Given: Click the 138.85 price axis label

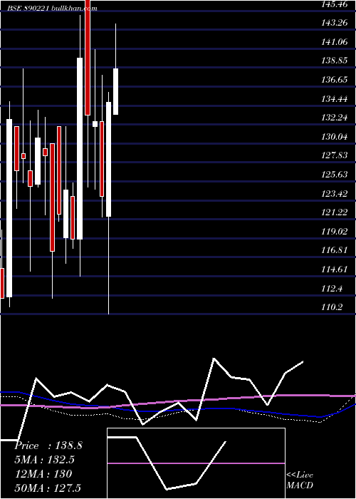Looking at the screenshot, I should point(335,61).
